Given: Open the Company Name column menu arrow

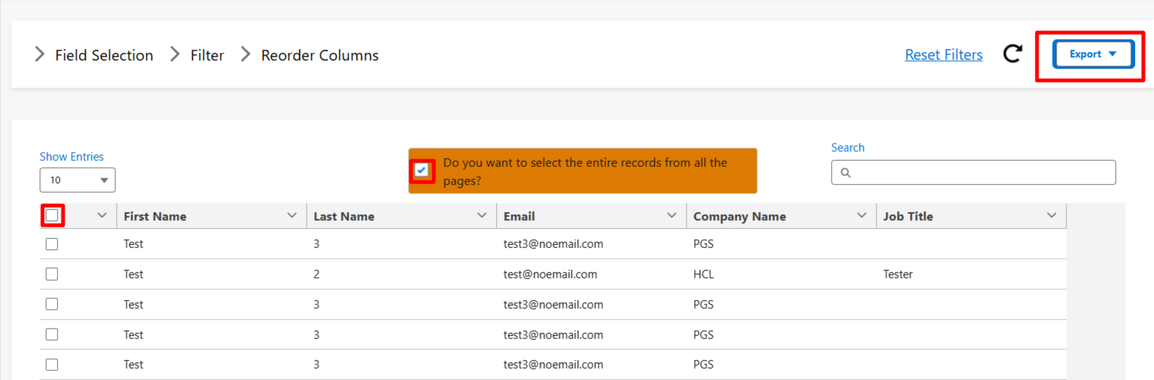Looking at the screenshot, I should [862, 216].
